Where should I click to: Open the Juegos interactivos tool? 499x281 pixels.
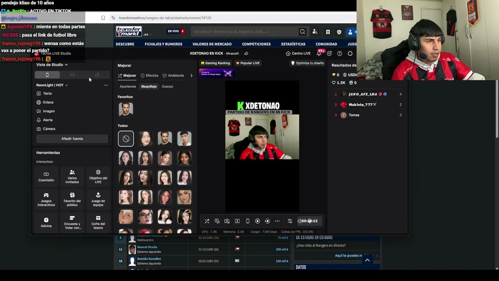pyautogui.click(x=46, y=199)
